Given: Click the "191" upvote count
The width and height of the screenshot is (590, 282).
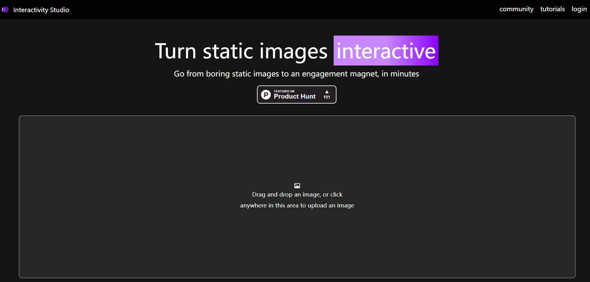Looking at the screenshot, I should [x=327, y=97].
